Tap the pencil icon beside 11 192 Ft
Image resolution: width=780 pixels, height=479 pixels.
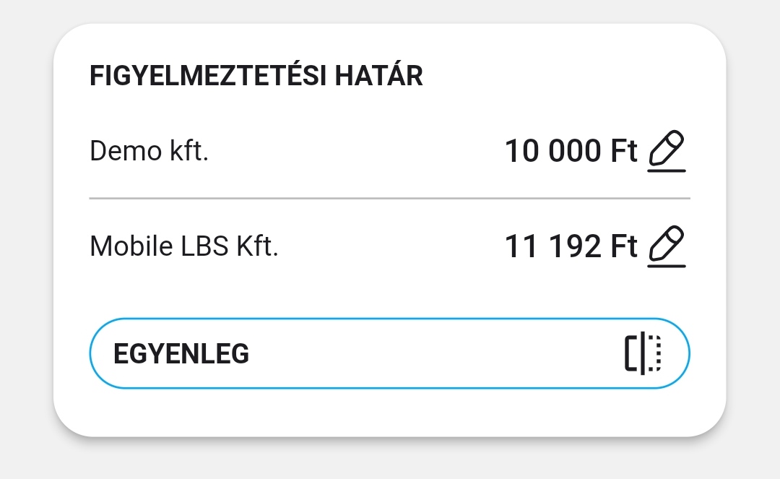pos(666,246)
